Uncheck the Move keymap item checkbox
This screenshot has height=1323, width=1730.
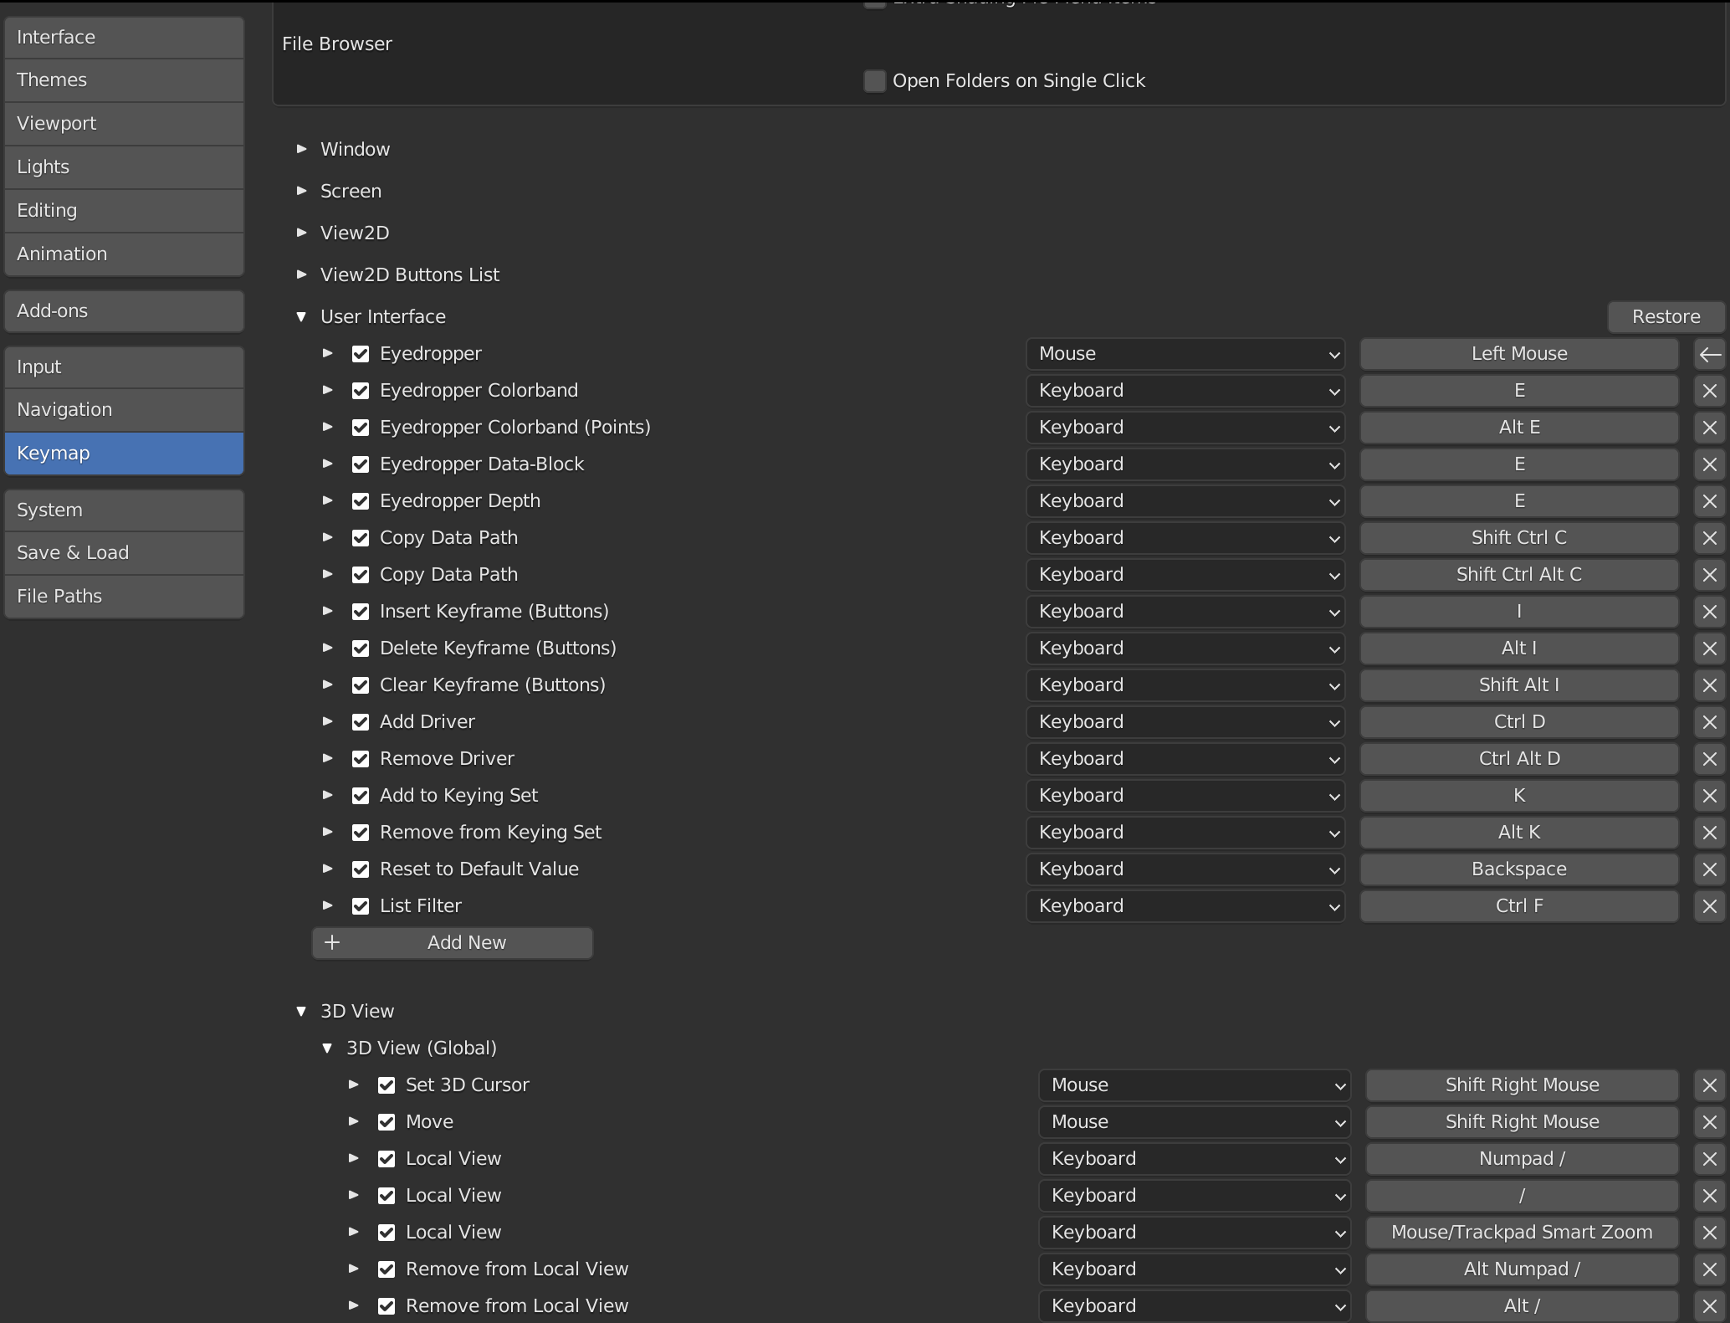(x=386, y=1121)
